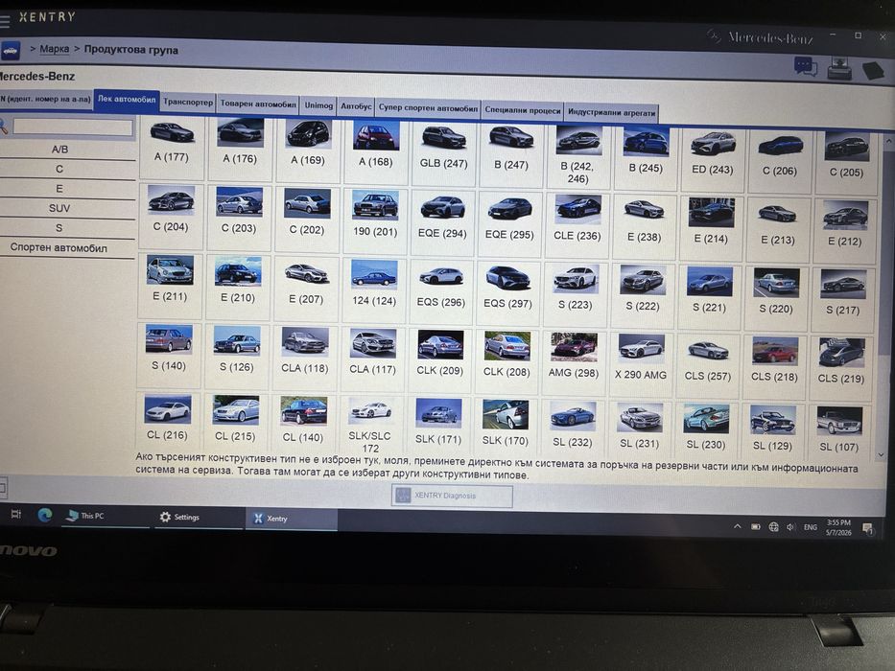This screenshot has width=895, height=671.
Task: Open the chat messages icon
Action: click(806, 65)
